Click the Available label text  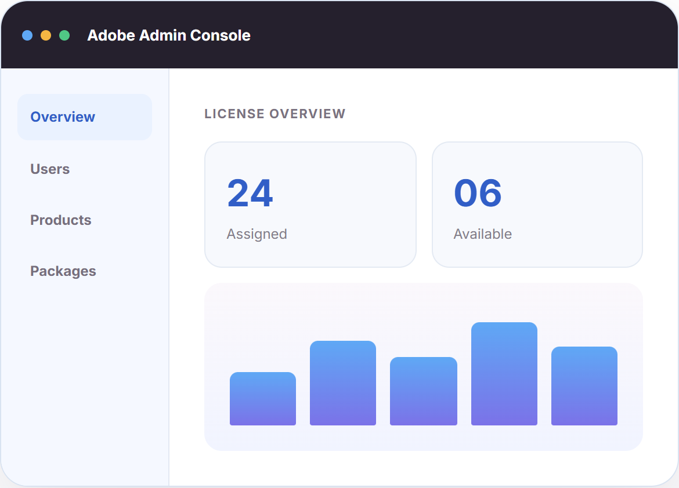coord(483,234)
